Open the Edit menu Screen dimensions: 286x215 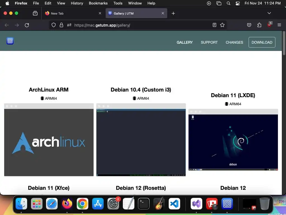point(48,3)
